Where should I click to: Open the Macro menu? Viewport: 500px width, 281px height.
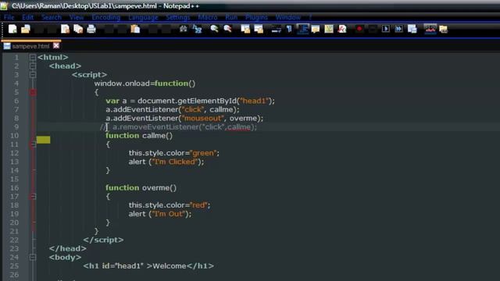(x=208, y=17)
